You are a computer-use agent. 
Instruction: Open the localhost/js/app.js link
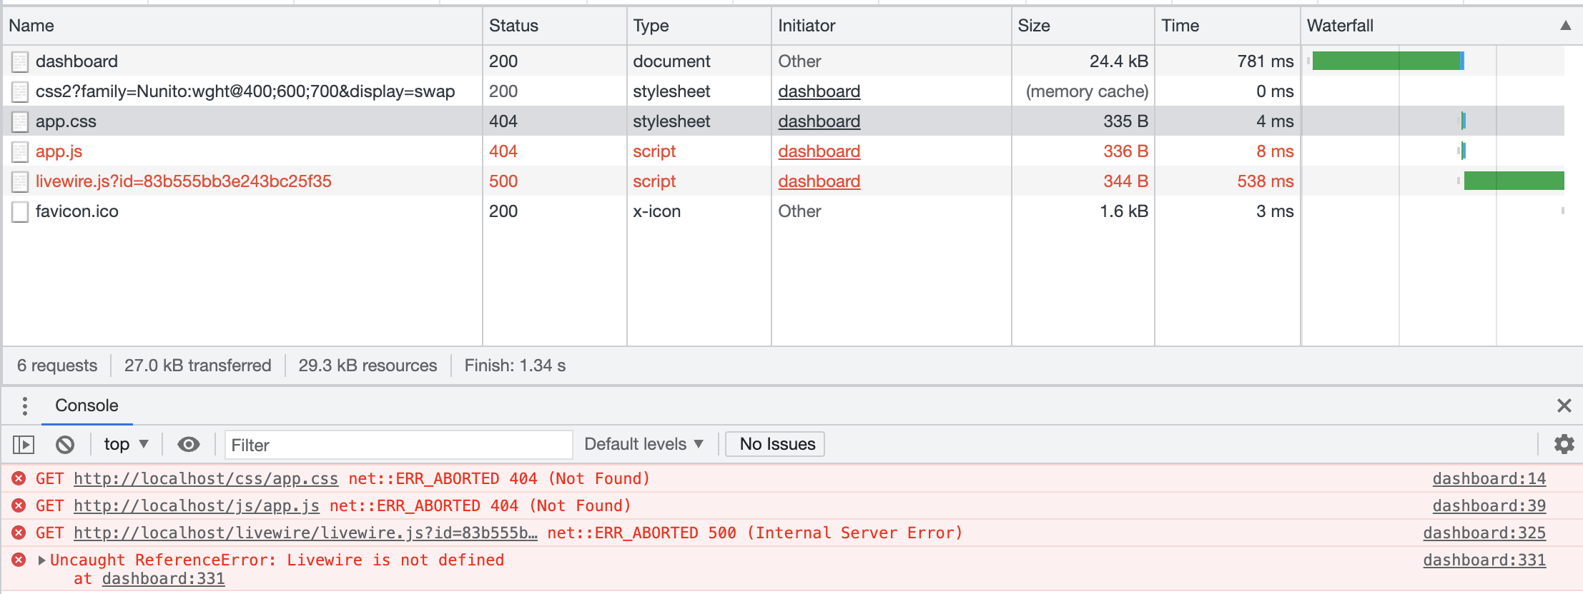pyautogui.click(x=196, y=505)
